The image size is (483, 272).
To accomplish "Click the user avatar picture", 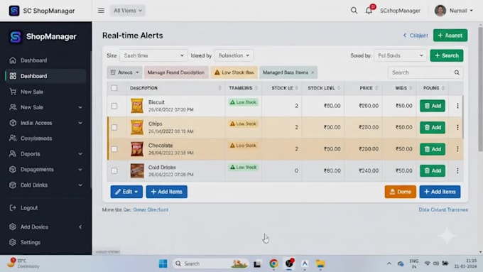I will coord(440,11).
